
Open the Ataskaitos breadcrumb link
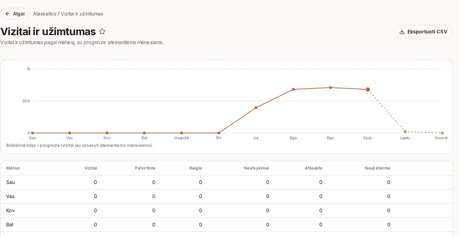click(x=45, y=14)
